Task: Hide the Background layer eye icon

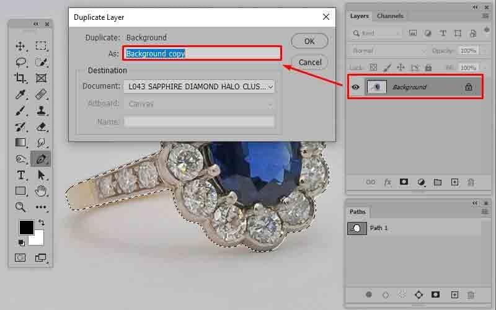Action: (355, 87)
